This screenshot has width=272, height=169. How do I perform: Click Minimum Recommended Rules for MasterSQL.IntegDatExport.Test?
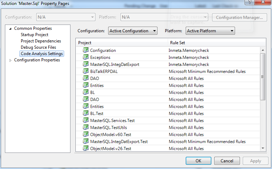pos(207,142)
